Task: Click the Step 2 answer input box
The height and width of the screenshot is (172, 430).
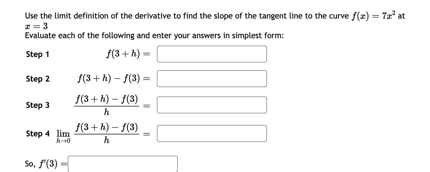Action: coord(212,79)
